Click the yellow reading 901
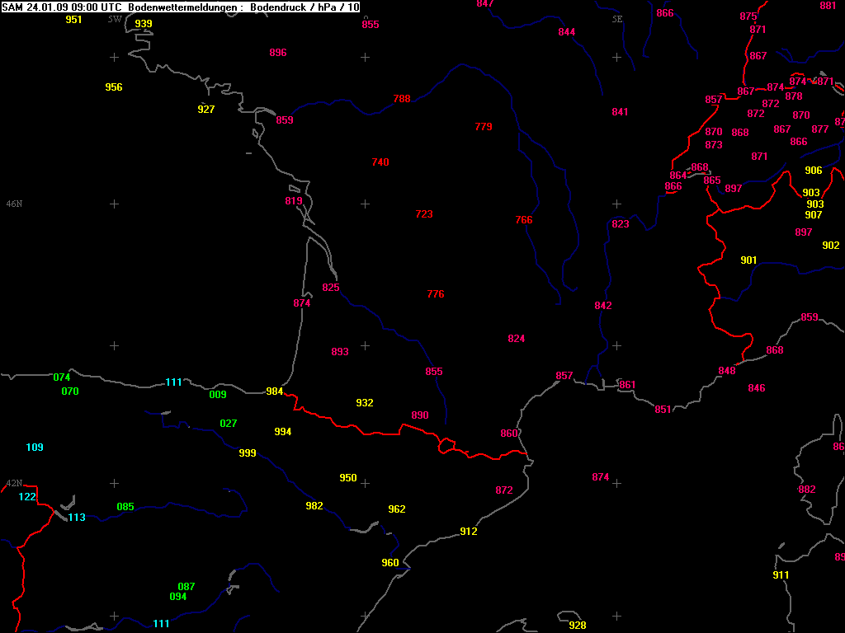 [748, 260]
